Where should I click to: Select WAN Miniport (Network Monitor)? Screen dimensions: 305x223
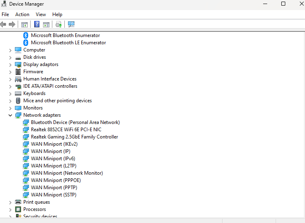tap(67, 173)
